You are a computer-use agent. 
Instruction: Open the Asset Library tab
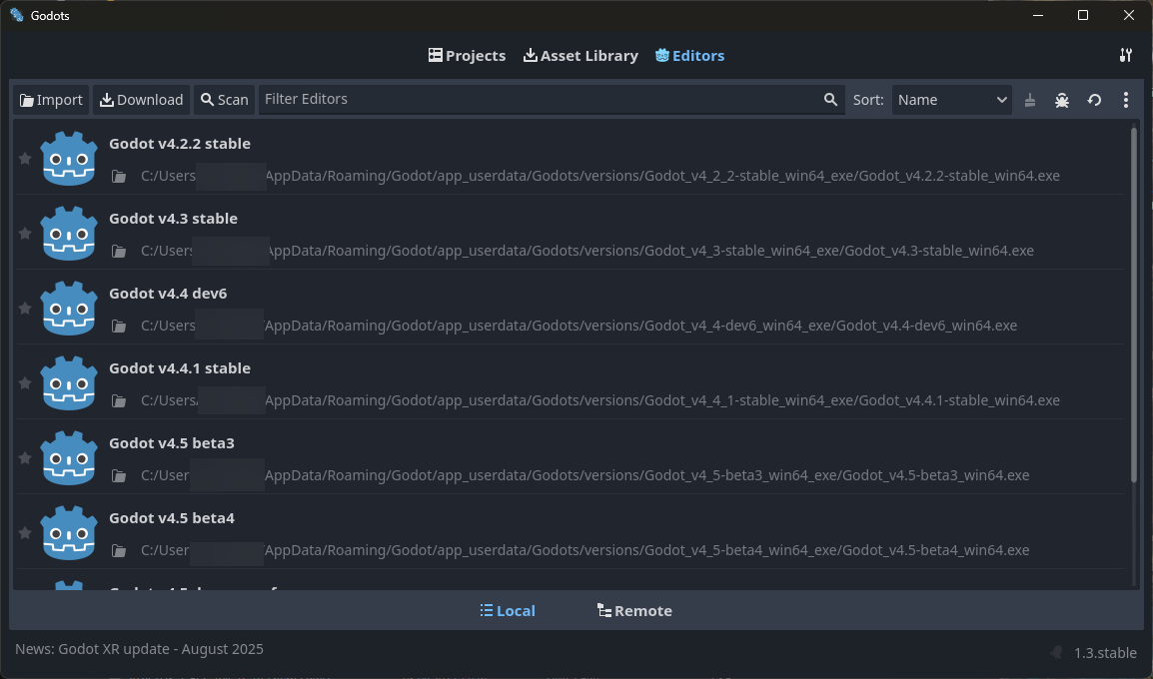580,56
